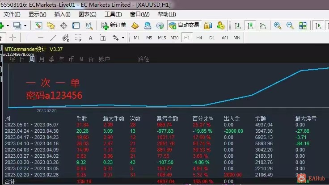This screenshot has height=185, width=329.
Task: Open the Terminal panel icon
Action: (76, 25)
